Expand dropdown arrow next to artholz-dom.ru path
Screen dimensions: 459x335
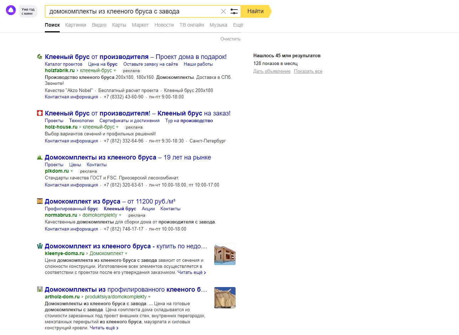click(x=149, y=297)
